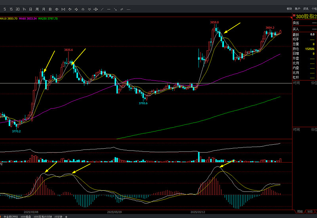Switch chart to 5-minute period
317x218 pixels.
(5, 9)
